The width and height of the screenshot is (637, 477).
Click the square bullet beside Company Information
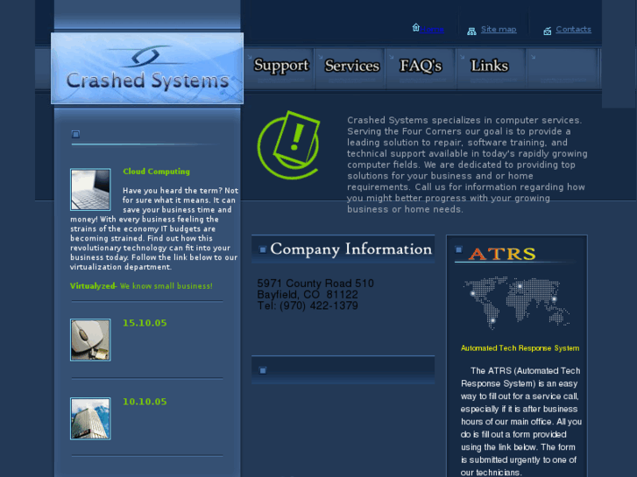coord(263,249)
